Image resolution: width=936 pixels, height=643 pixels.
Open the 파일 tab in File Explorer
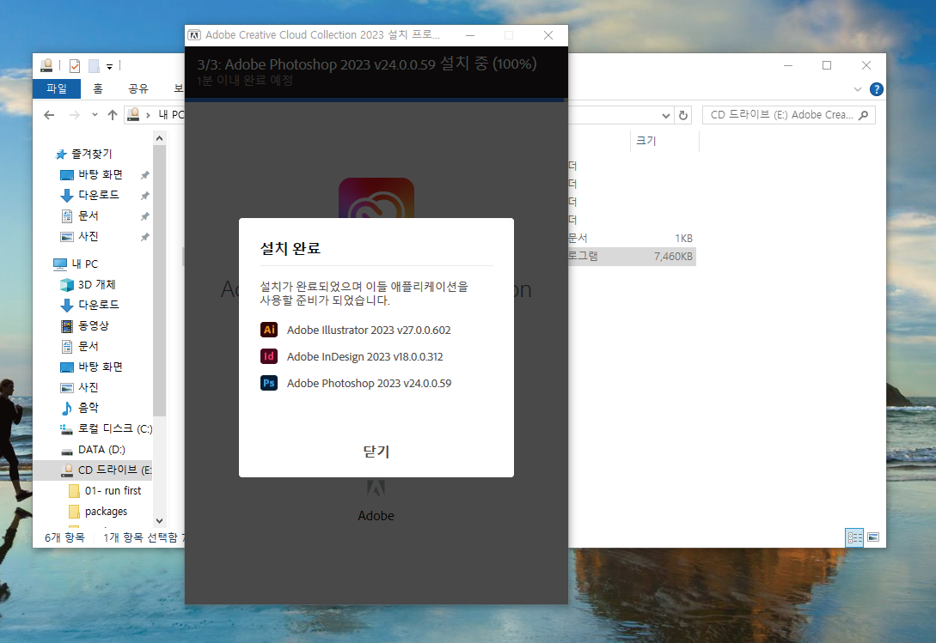click(x=57, y=88)
